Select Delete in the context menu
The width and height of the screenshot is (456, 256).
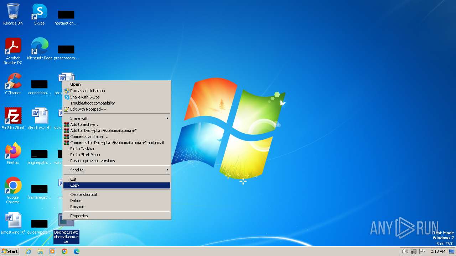pos(117,201)
